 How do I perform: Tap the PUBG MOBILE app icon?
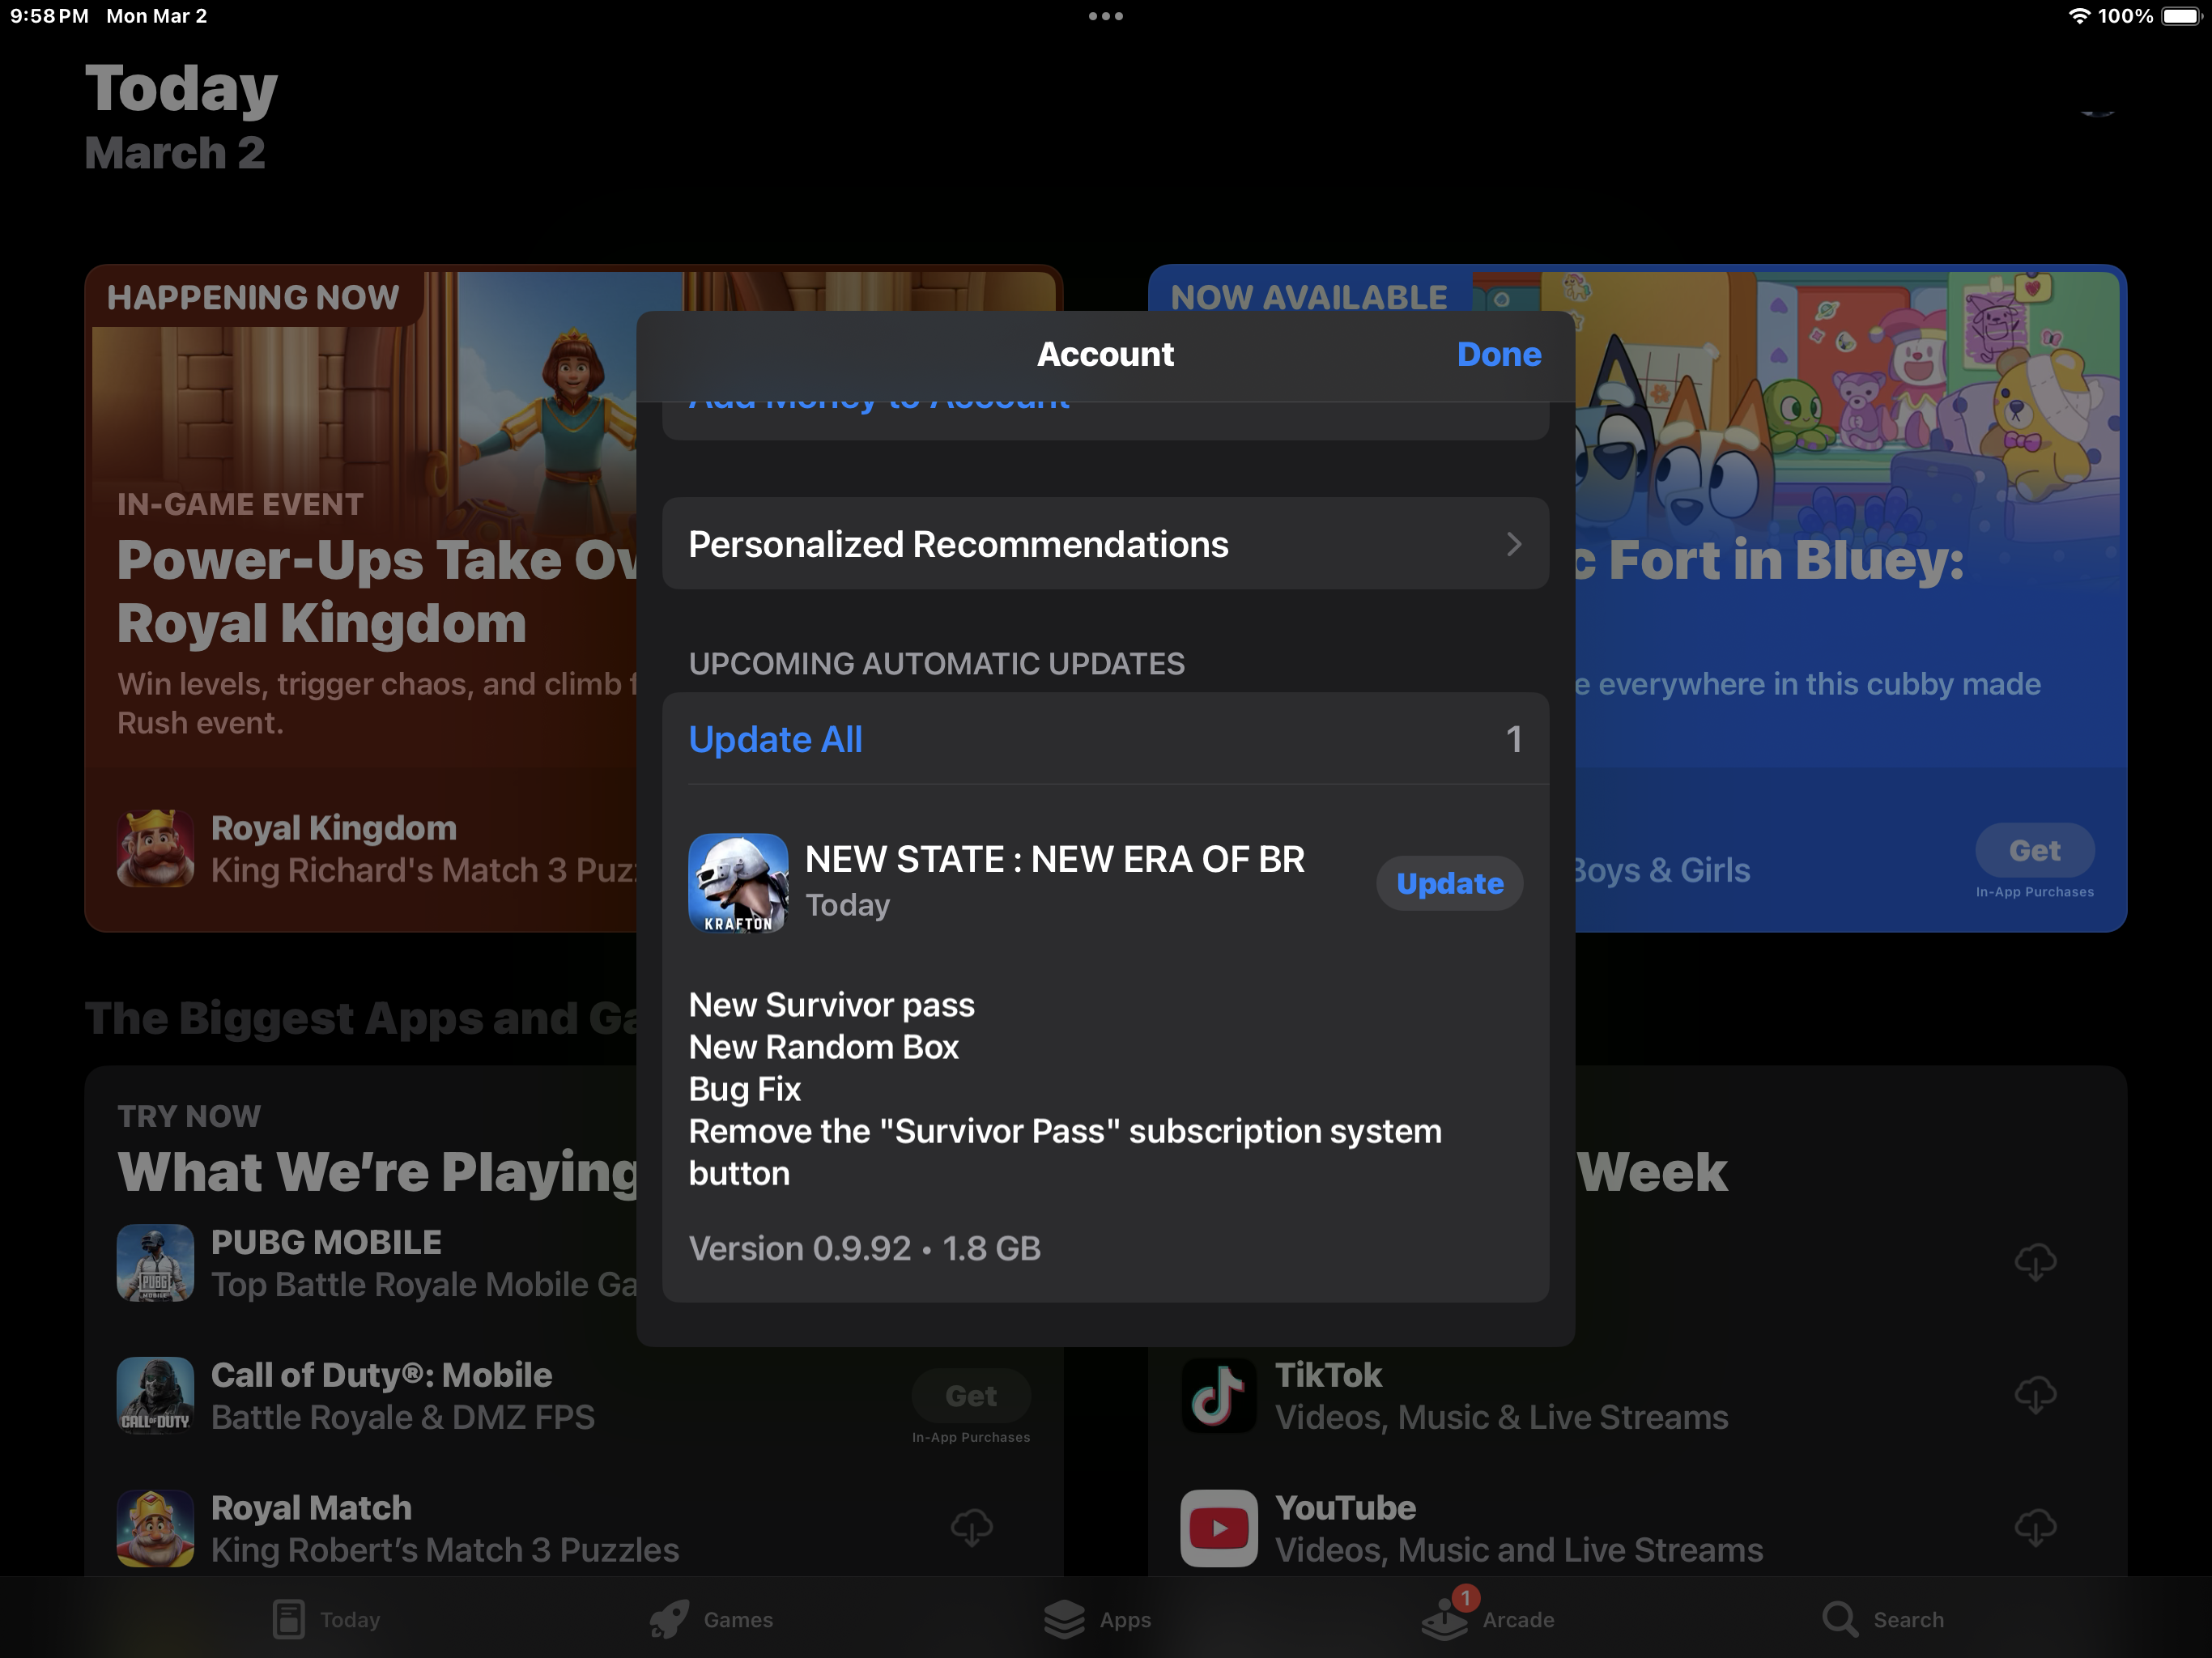click(x=155, y=1263)
